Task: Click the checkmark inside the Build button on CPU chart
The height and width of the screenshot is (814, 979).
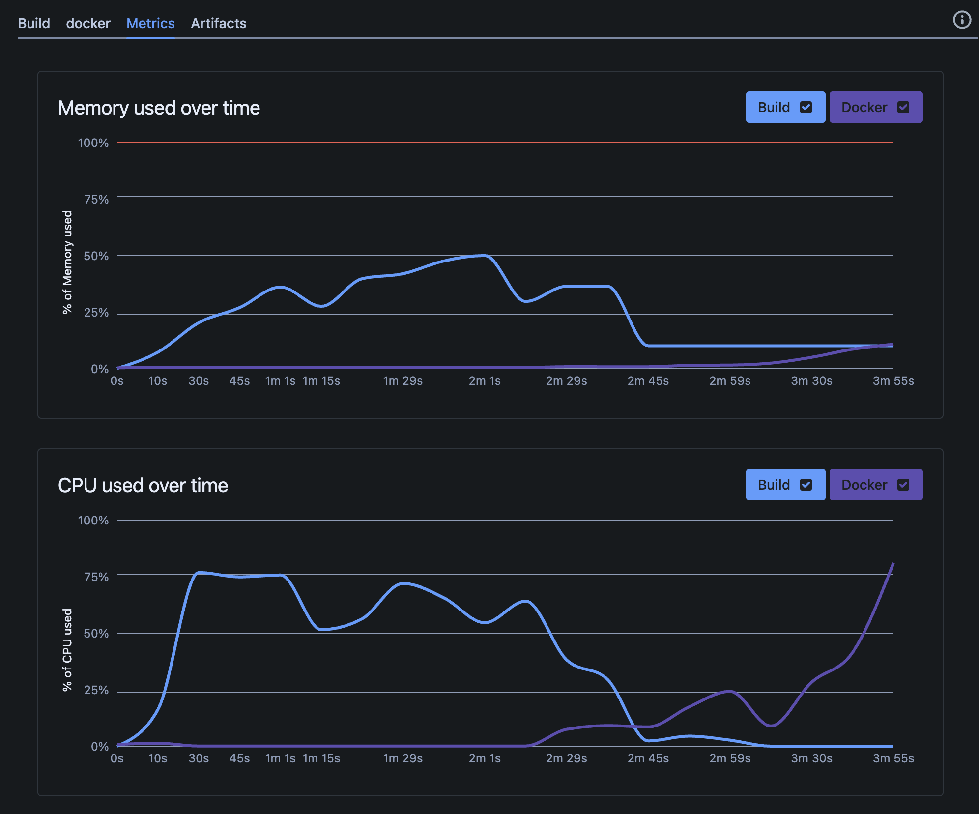Action: tap(806, 484)
